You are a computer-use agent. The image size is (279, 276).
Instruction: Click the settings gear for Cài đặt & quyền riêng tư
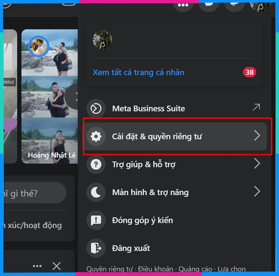coord(96,136)
